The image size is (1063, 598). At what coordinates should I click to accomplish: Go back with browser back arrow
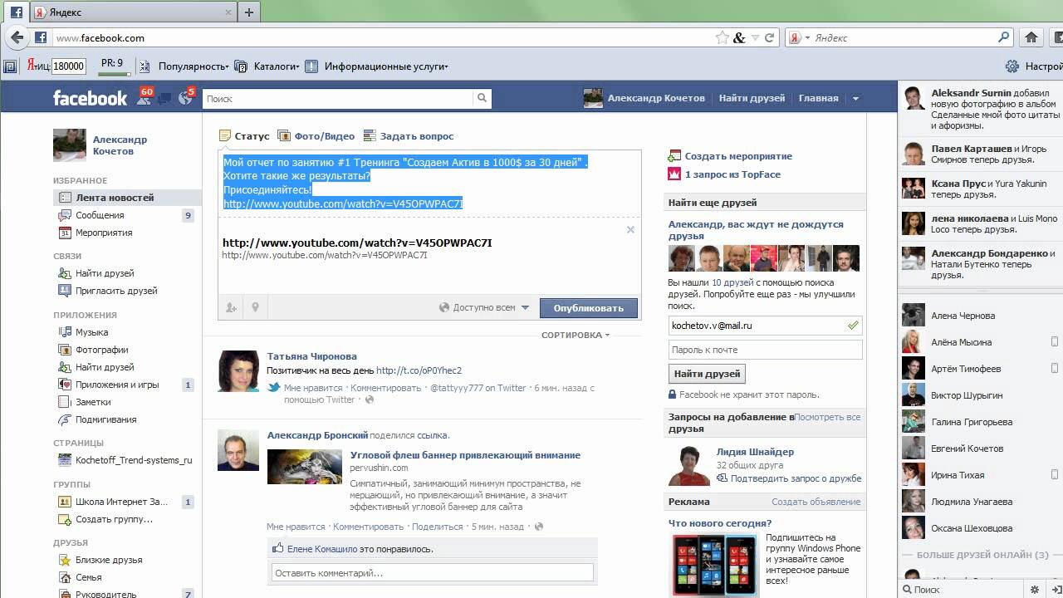coord(15,37)
